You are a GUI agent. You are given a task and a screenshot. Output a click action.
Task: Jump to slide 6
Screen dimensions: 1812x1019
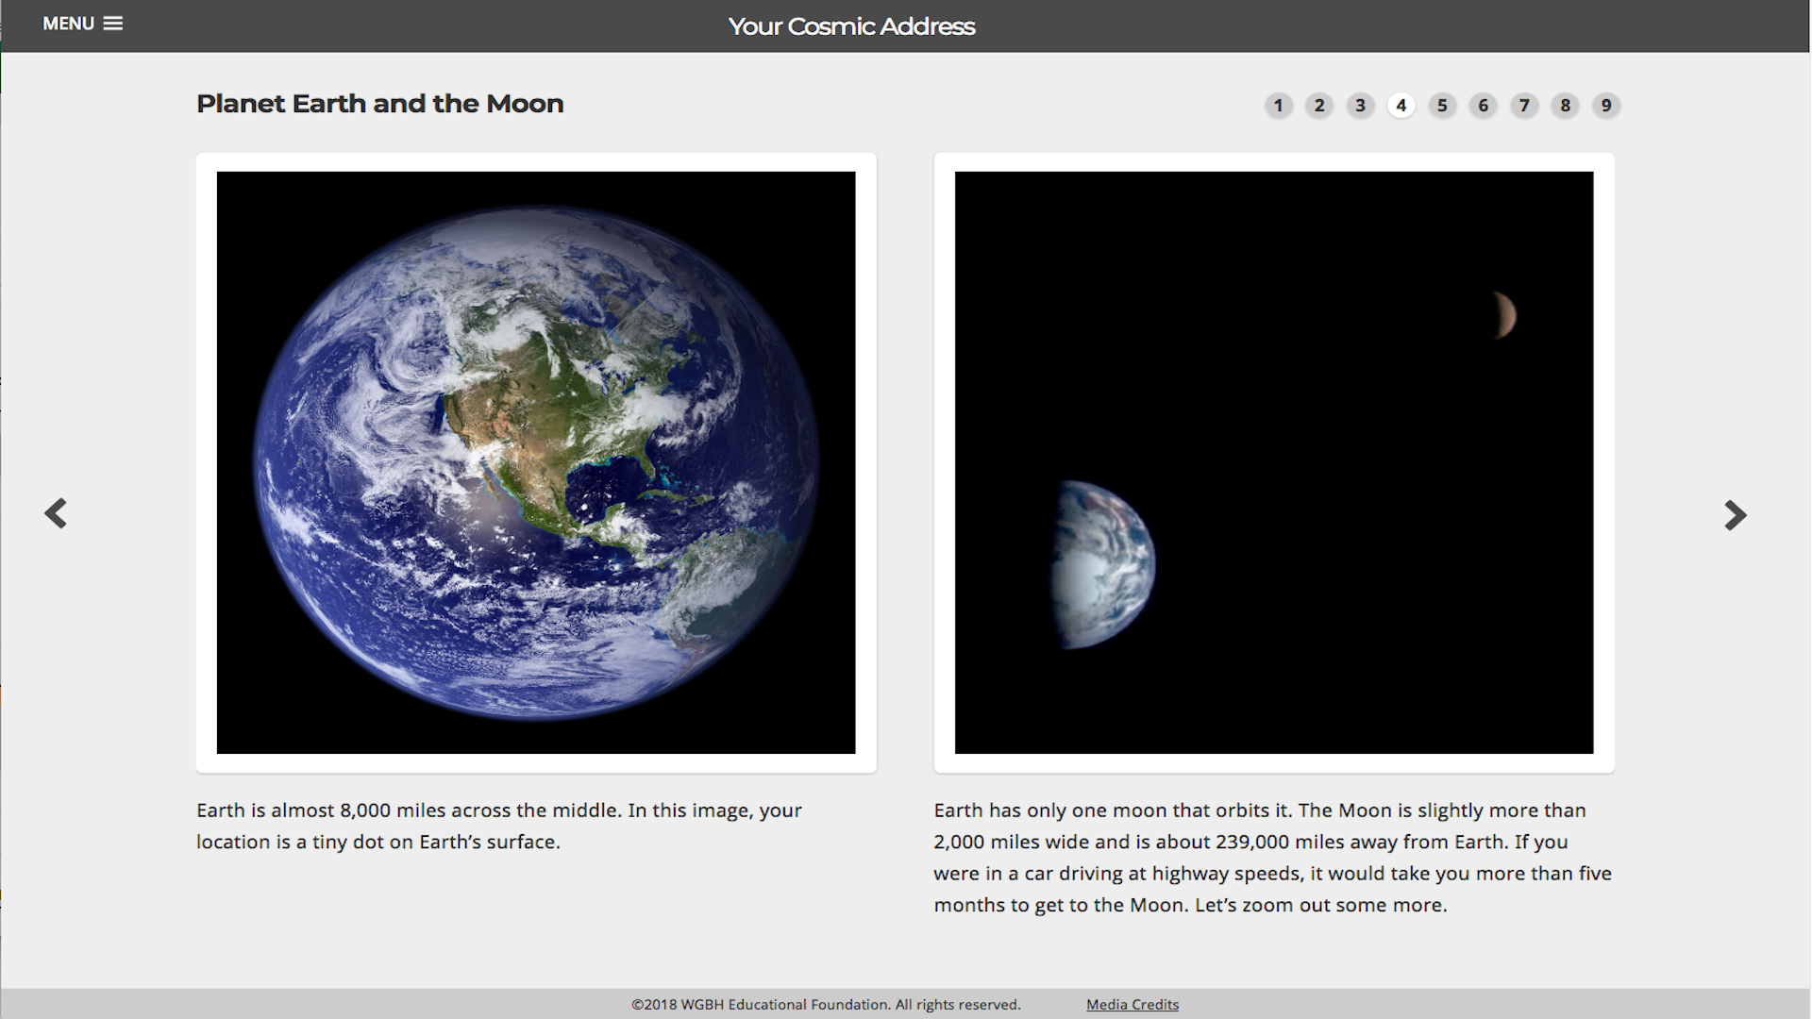(1483, 106)
